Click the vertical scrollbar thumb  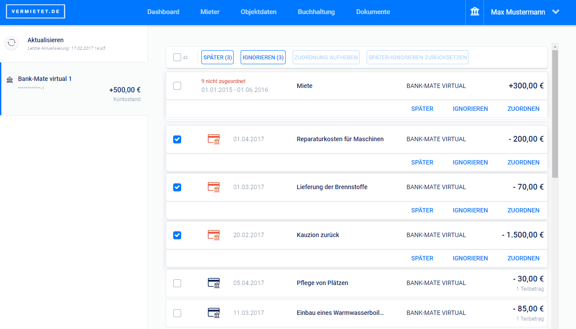tap(555, 113)
